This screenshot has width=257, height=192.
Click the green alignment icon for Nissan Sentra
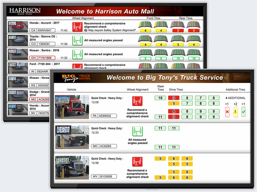pos(77,54)
